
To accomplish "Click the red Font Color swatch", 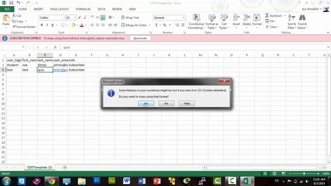I will (82, 25).
